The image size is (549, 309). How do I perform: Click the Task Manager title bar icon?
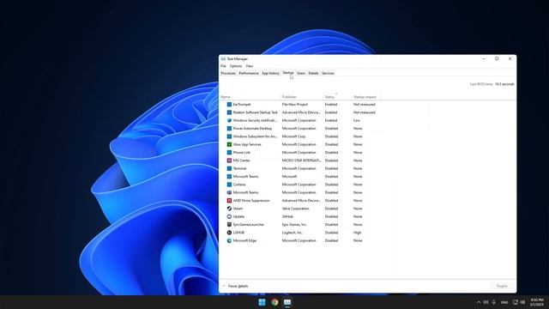(223, 59)
